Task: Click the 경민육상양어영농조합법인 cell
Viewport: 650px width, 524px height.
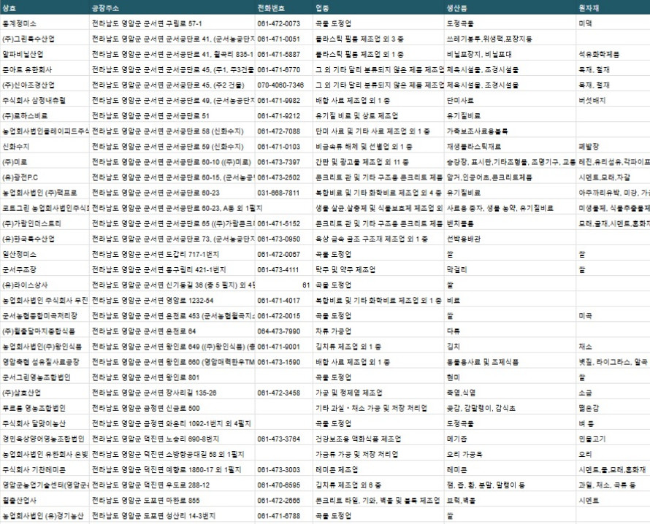Action: click(x=45, y=439)
